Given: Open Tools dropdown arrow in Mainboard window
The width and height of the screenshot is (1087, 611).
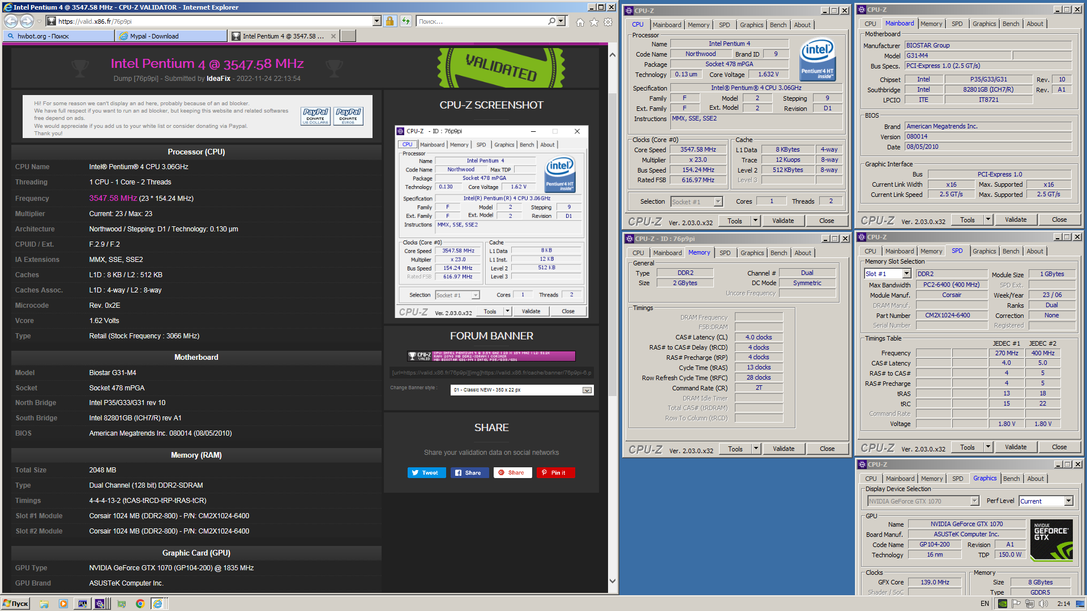Looking at the screenshot, I should pyautogui.click(x=988, y=220).
